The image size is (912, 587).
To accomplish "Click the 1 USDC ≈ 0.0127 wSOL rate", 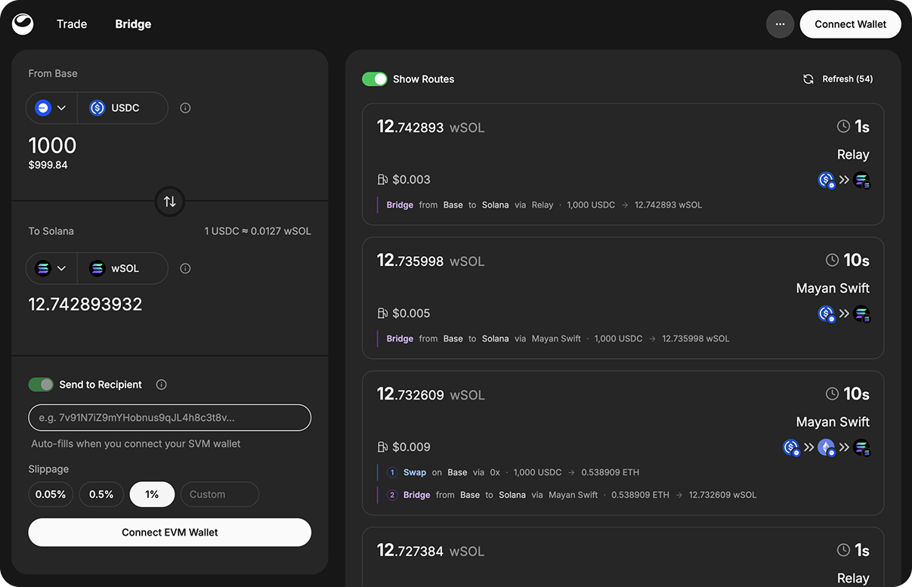I will click(258, 231).
